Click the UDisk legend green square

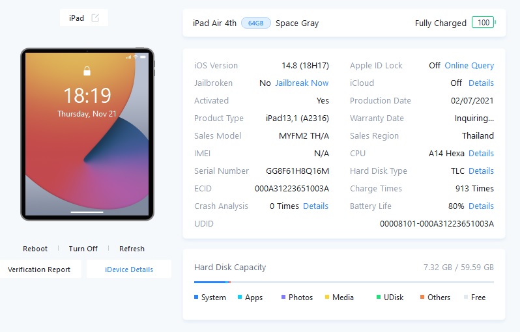pos(379,297)
